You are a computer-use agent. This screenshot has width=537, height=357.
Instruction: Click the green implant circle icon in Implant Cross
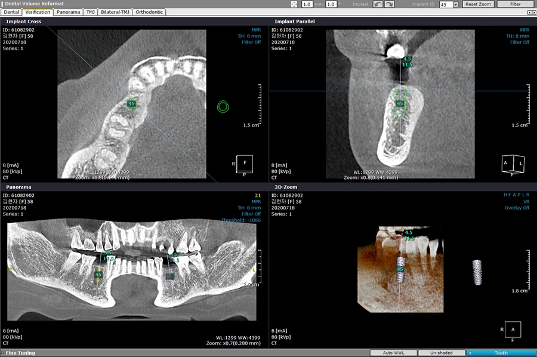coord(223,107)
